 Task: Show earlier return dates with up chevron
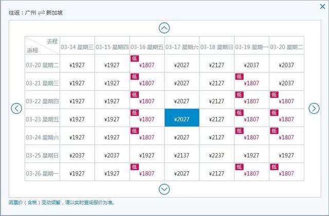tap(164, 28)
